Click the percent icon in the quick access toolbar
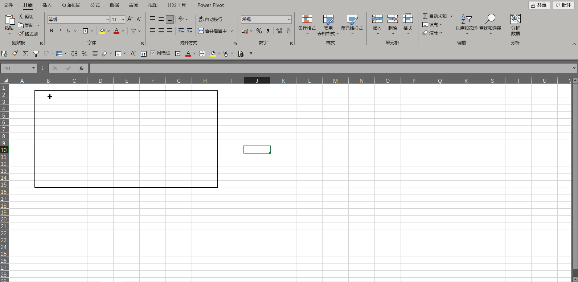This screenshot has width=578, height=282. (x=85, y=54)
